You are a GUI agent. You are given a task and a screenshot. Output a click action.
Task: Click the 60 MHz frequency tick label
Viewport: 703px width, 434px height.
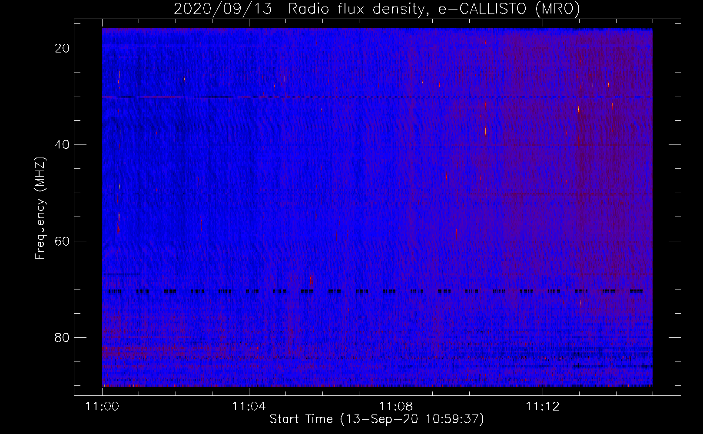(63, 241)
